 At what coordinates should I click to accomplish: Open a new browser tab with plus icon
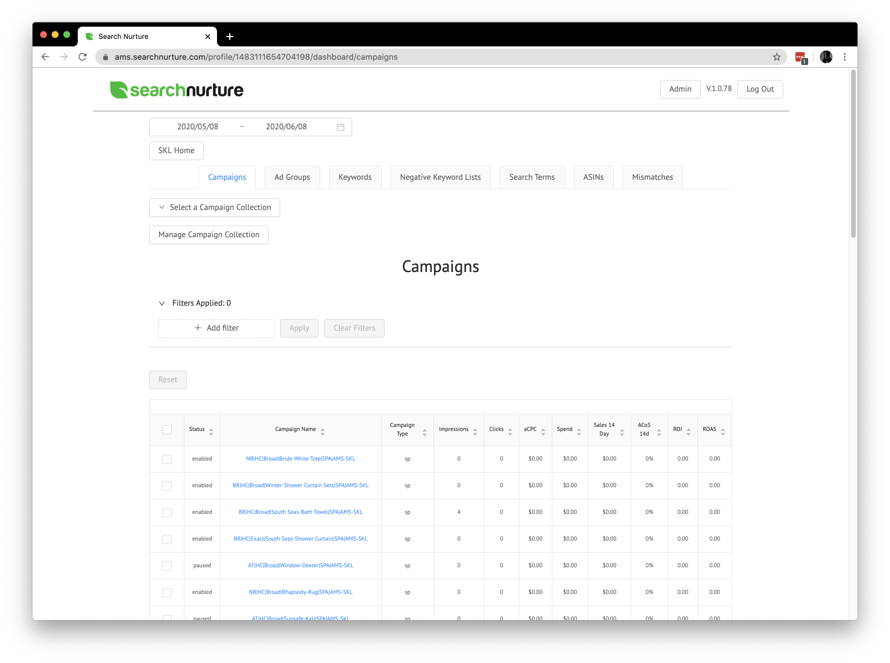click(x=230, y=37)
